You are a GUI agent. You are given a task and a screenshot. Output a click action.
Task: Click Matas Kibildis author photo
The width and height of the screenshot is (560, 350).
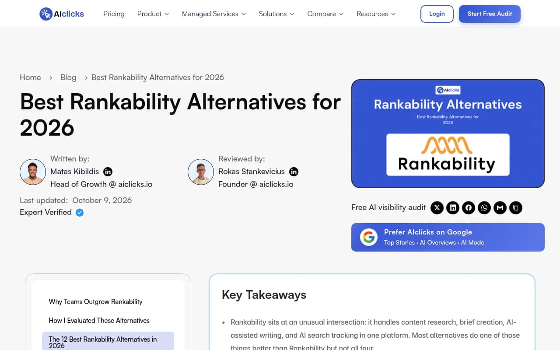click(x=33, y=172)
